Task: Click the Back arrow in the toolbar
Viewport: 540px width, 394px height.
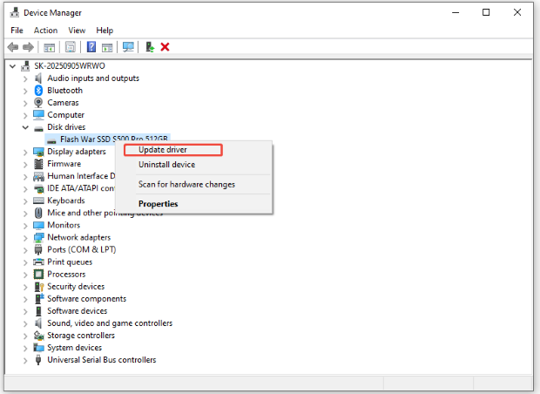Action: [x=13, y=47]
